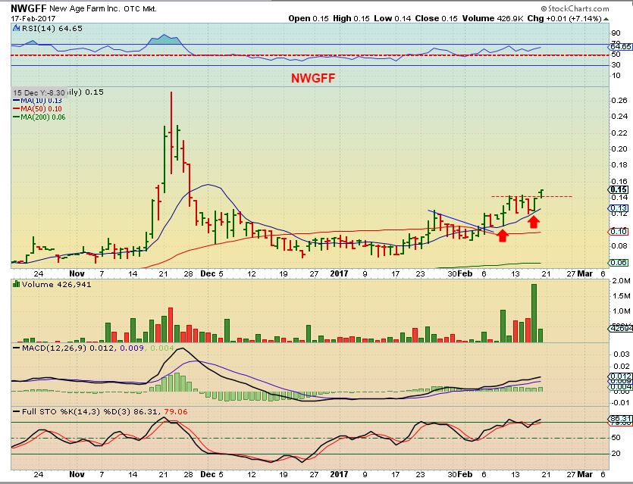Click the MA(50) 0.10 legend entry
The height and width of the screenshot is (484, 633).
click(38, 108)
